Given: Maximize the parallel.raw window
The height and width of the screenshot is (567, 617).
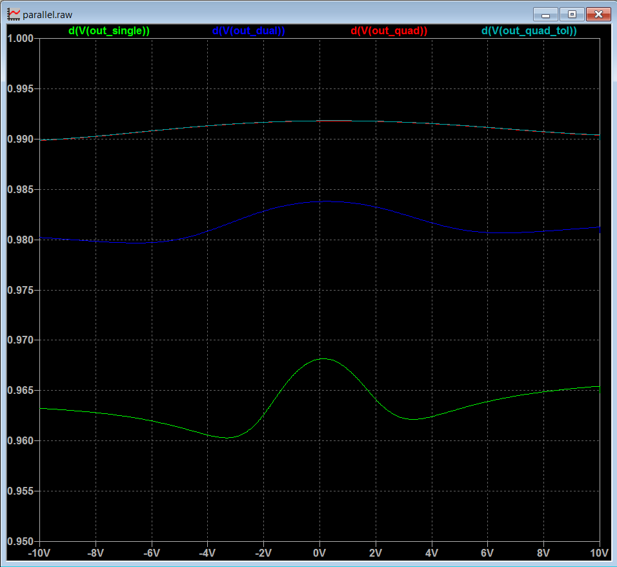Looking at the screenshot, I should (x=572, y=15).
